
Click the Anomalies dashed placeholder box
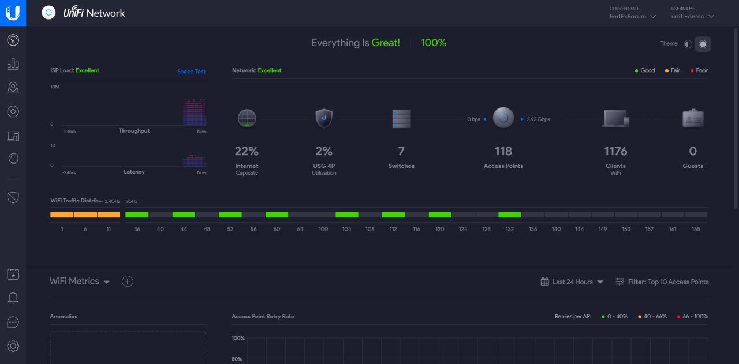tap(128, 347)
